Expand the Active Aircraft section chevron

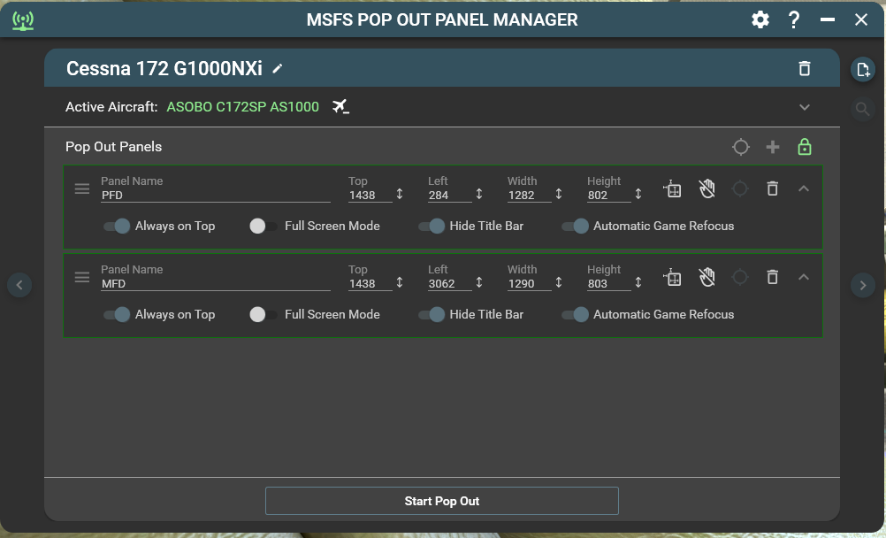pos(804,107)
